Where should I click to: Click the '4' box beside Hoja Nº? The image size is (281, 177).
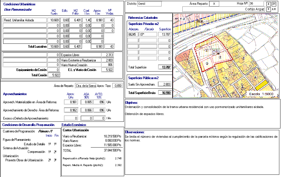[269, 4]
